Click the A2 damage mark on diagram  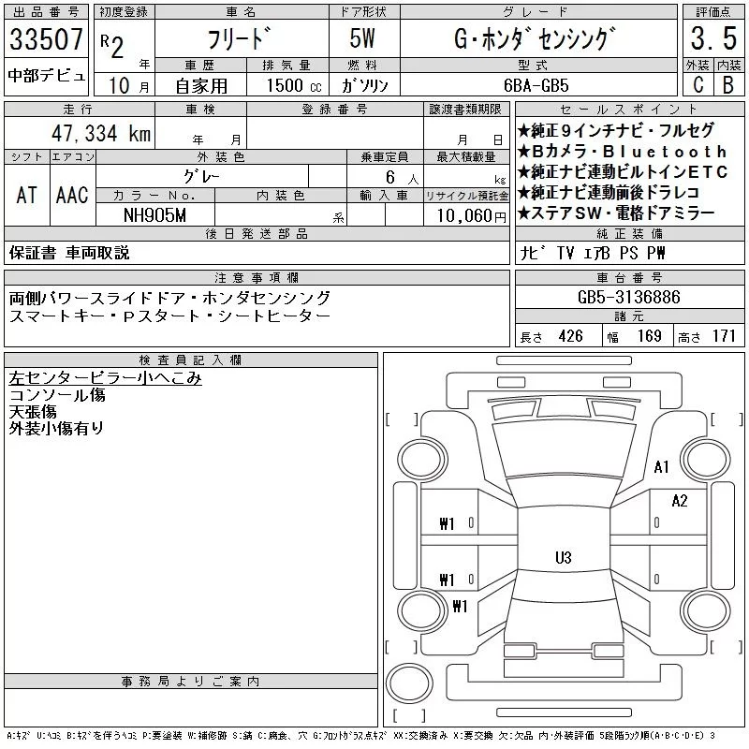pyautogui.click(x=680, y=501)
